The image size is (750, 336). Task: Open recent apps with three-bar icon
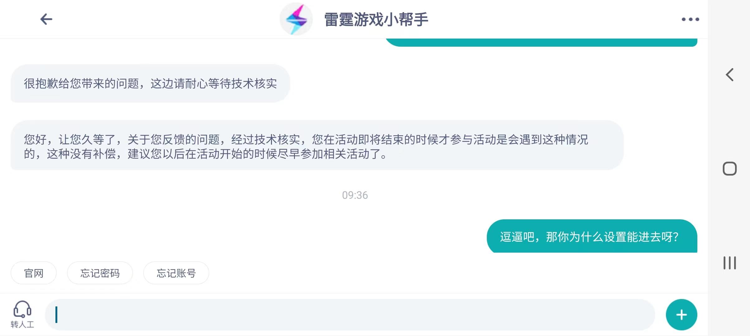tap(729, 263)
